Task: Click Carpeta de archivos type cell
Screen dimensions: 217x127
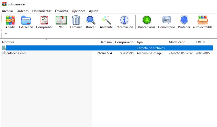Action: click(151, 48)
